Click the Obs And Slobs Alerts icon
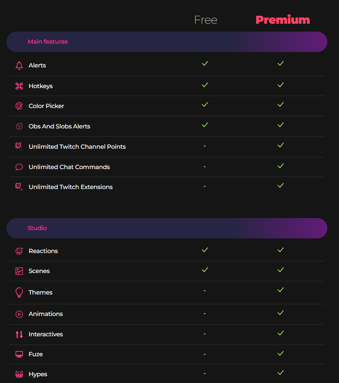This screenshot has height=383, width=339. [19, 126]
